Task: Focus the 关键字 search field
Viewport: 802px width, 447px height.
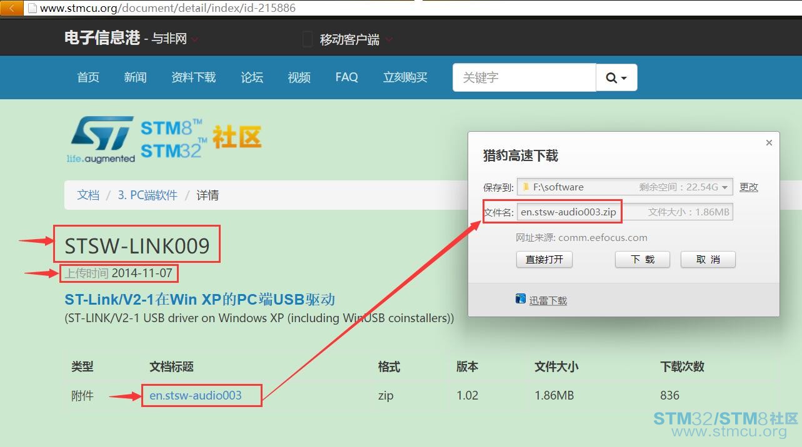Action: pos(524,77)
